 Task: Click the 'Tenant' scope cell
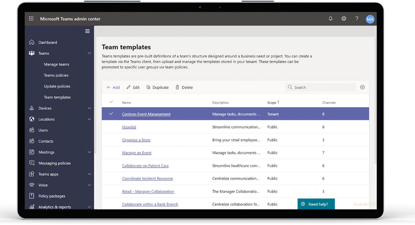click(x=273, y=114)
